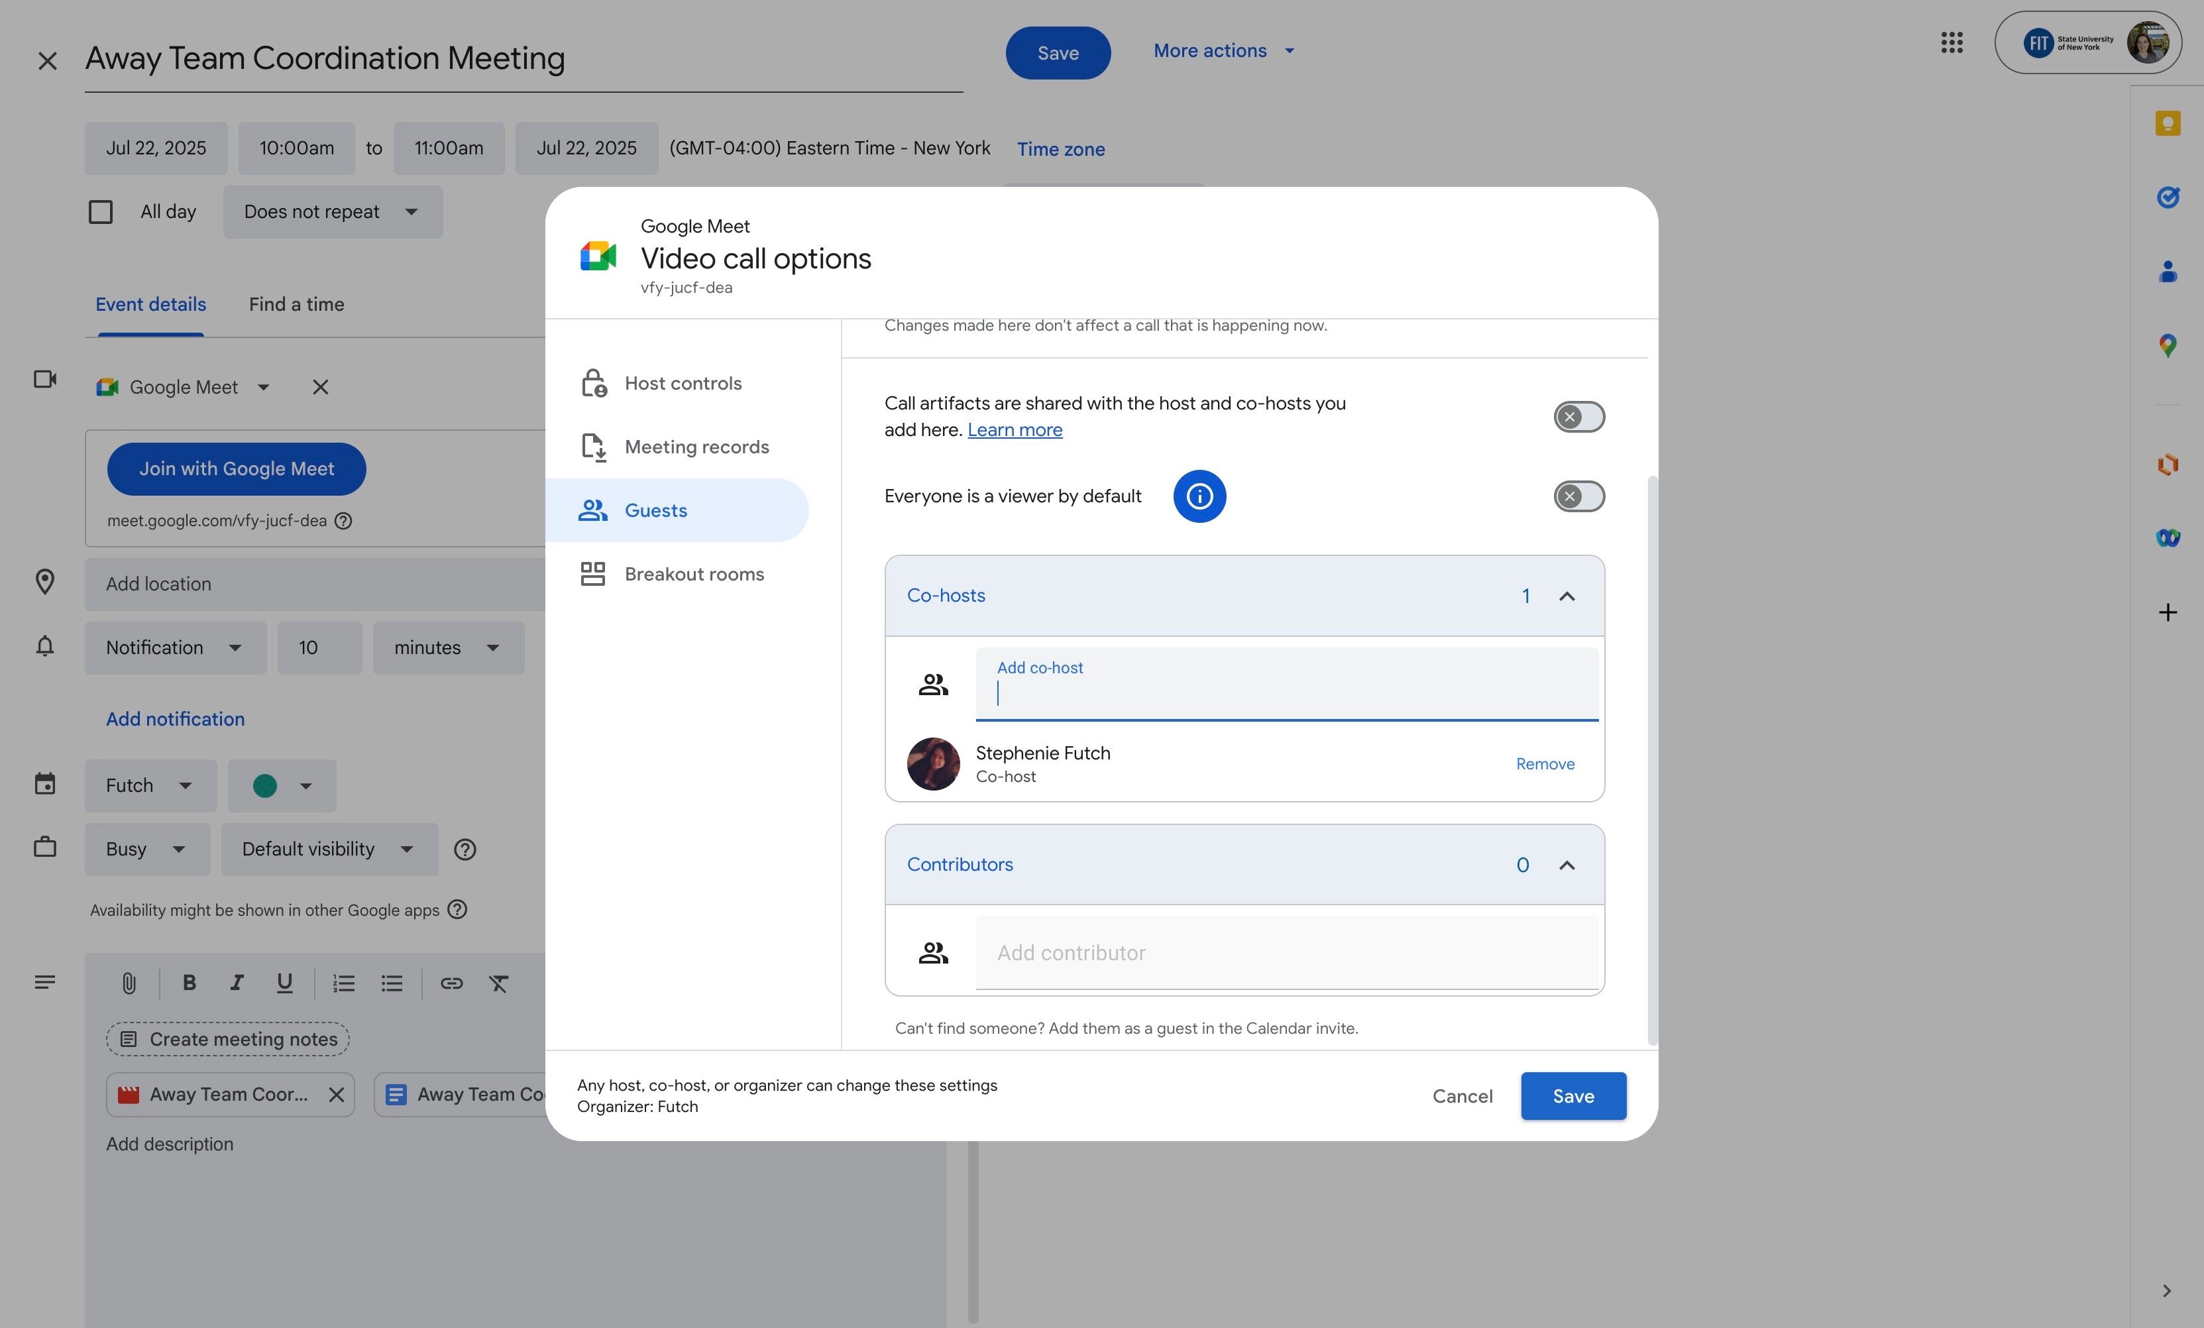Image resolution: width=2204 pixels, height=1328 pixels.
Task: Collapse the Contributors section
Action: point(1567,865)
